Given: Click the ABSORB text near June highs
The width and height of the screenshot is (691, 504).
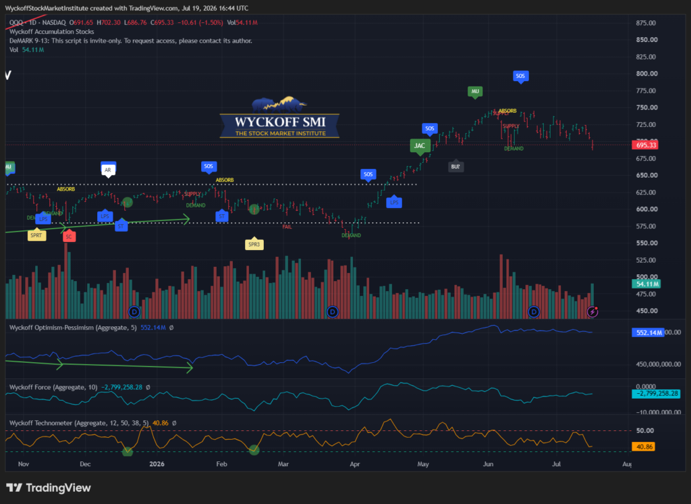Looking at the screenshot, I should tap(507, 111).
